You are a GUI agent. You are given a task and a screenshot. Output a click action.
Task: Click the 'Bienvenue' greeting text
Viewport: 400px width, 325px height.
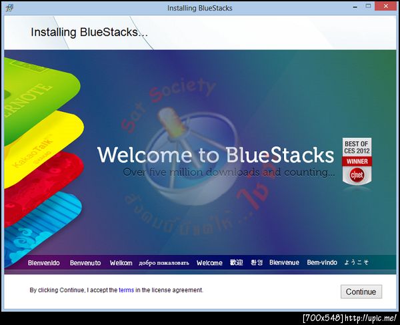click(x=284, y=262)
